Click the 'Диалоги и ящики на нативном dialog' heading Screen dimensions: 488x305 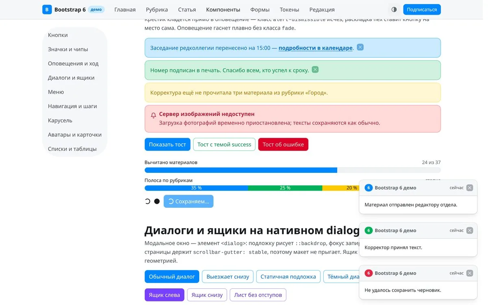click(252, 230)
